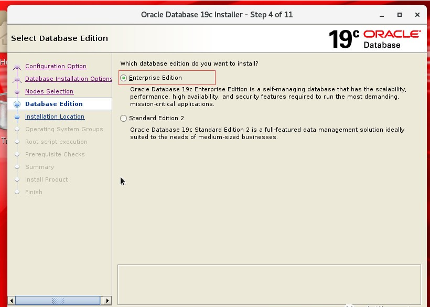Jump to the Installation Location step
The width and height of the screenshot is (430, 307).
(55, 117)
